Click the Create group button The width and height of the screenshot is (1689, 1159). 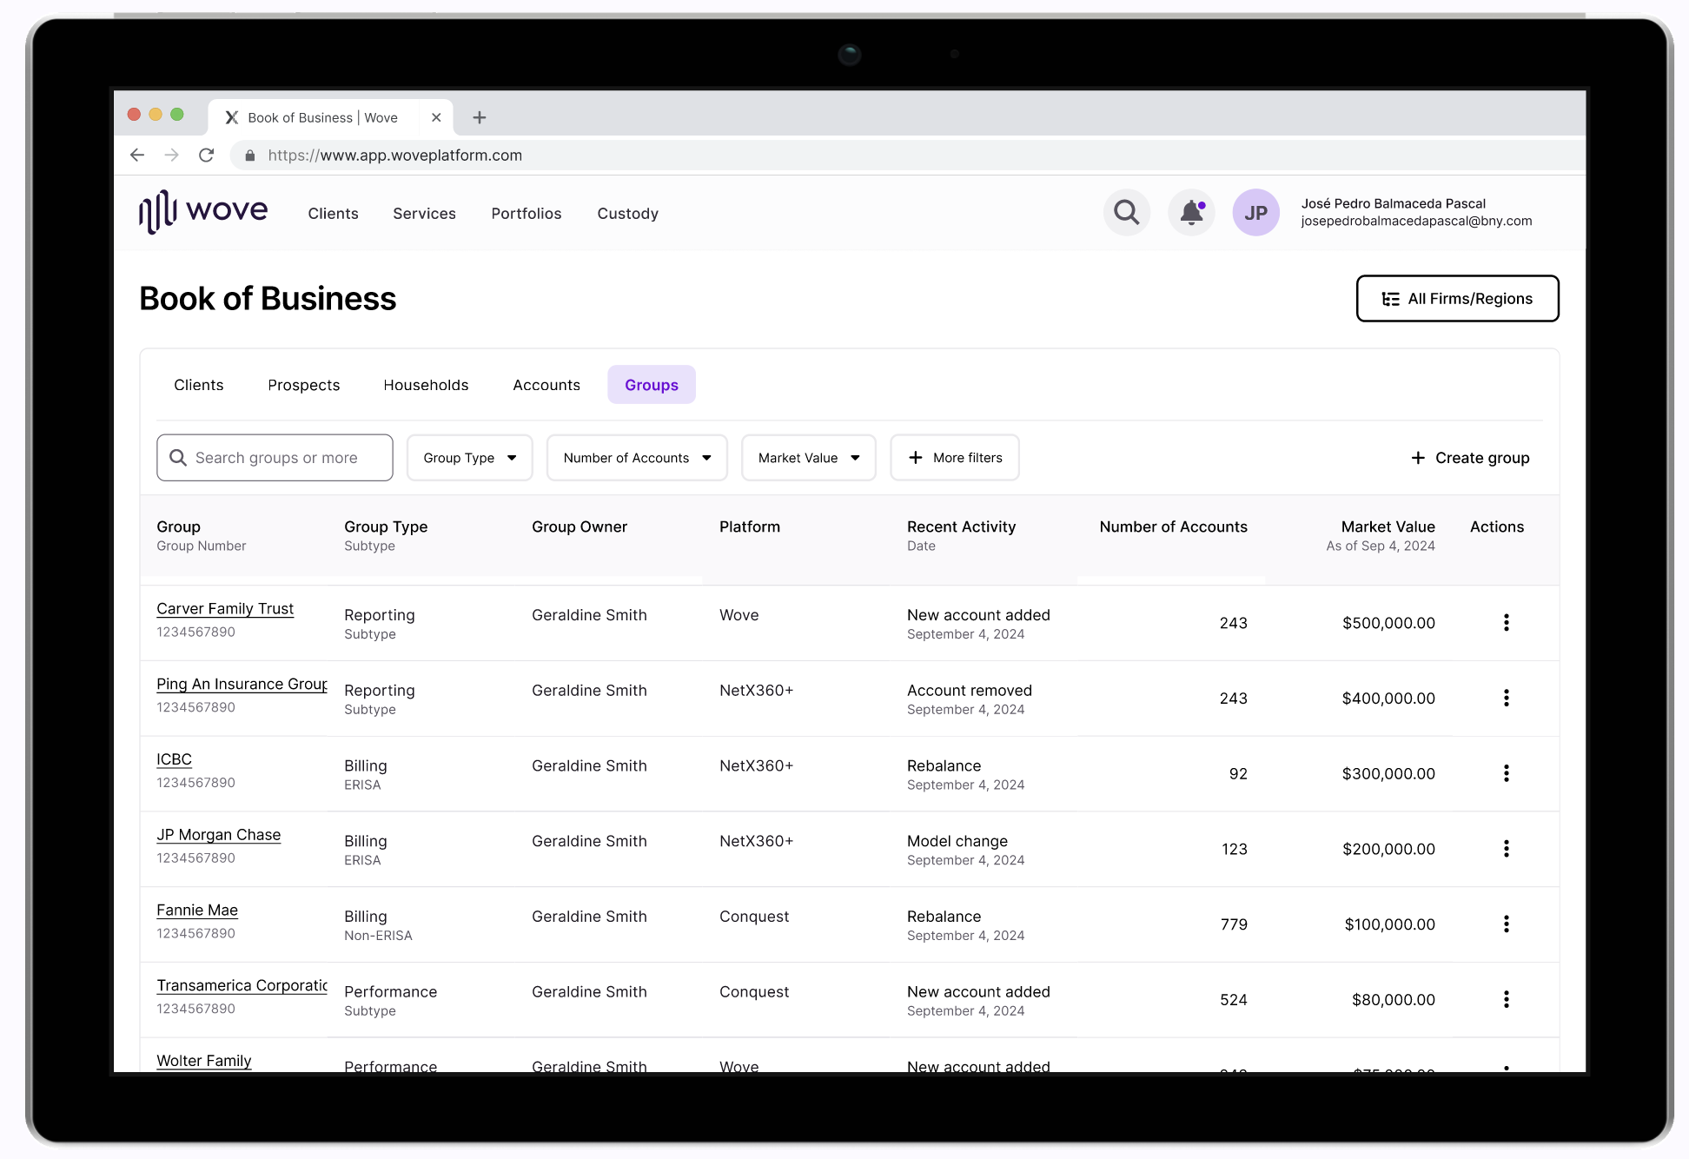(x=1470, y=458)
